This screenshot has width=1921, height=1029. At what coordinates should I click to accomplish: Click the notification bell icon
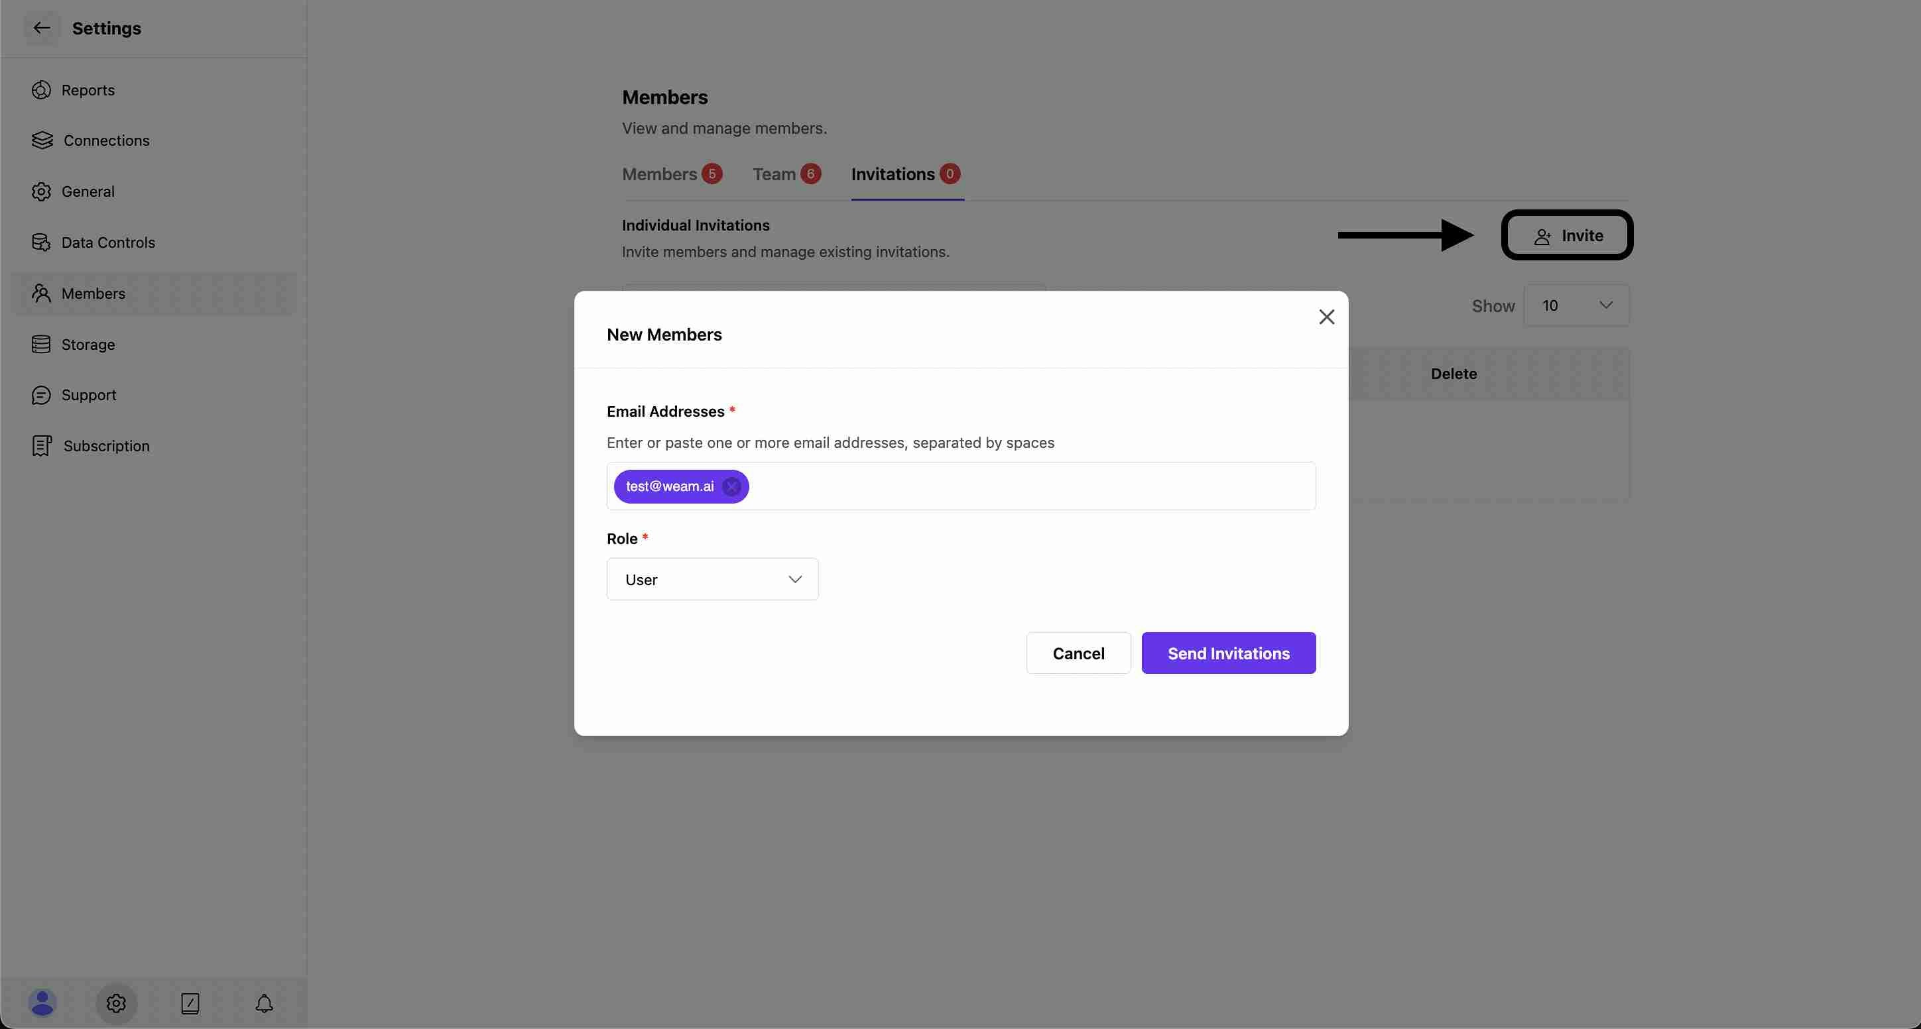click(264, 1004)
